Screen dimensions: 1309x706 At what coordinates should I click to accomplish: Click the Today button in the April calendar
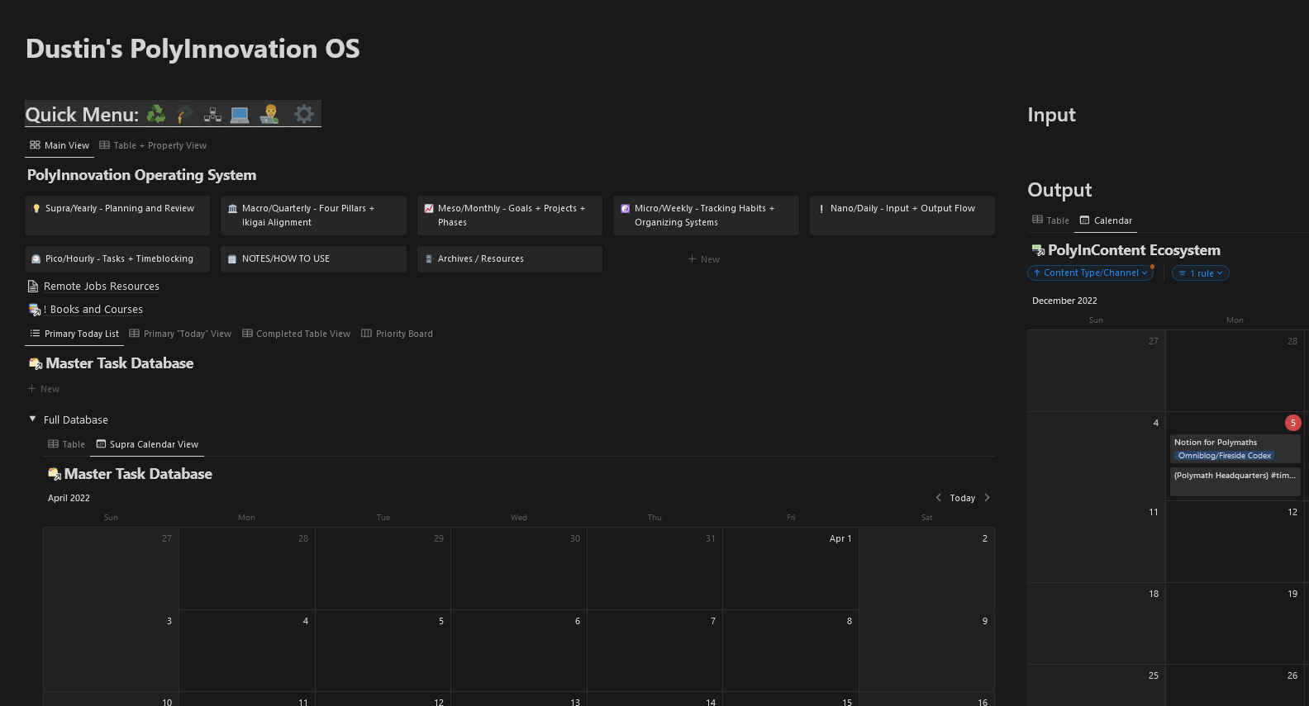pos(962,498)
